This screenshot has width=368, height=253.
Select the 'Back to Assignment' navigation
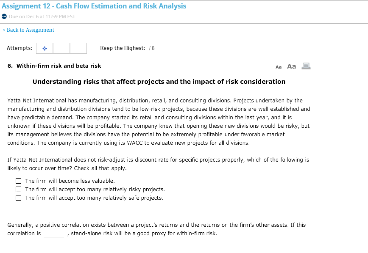click(28, 30)
